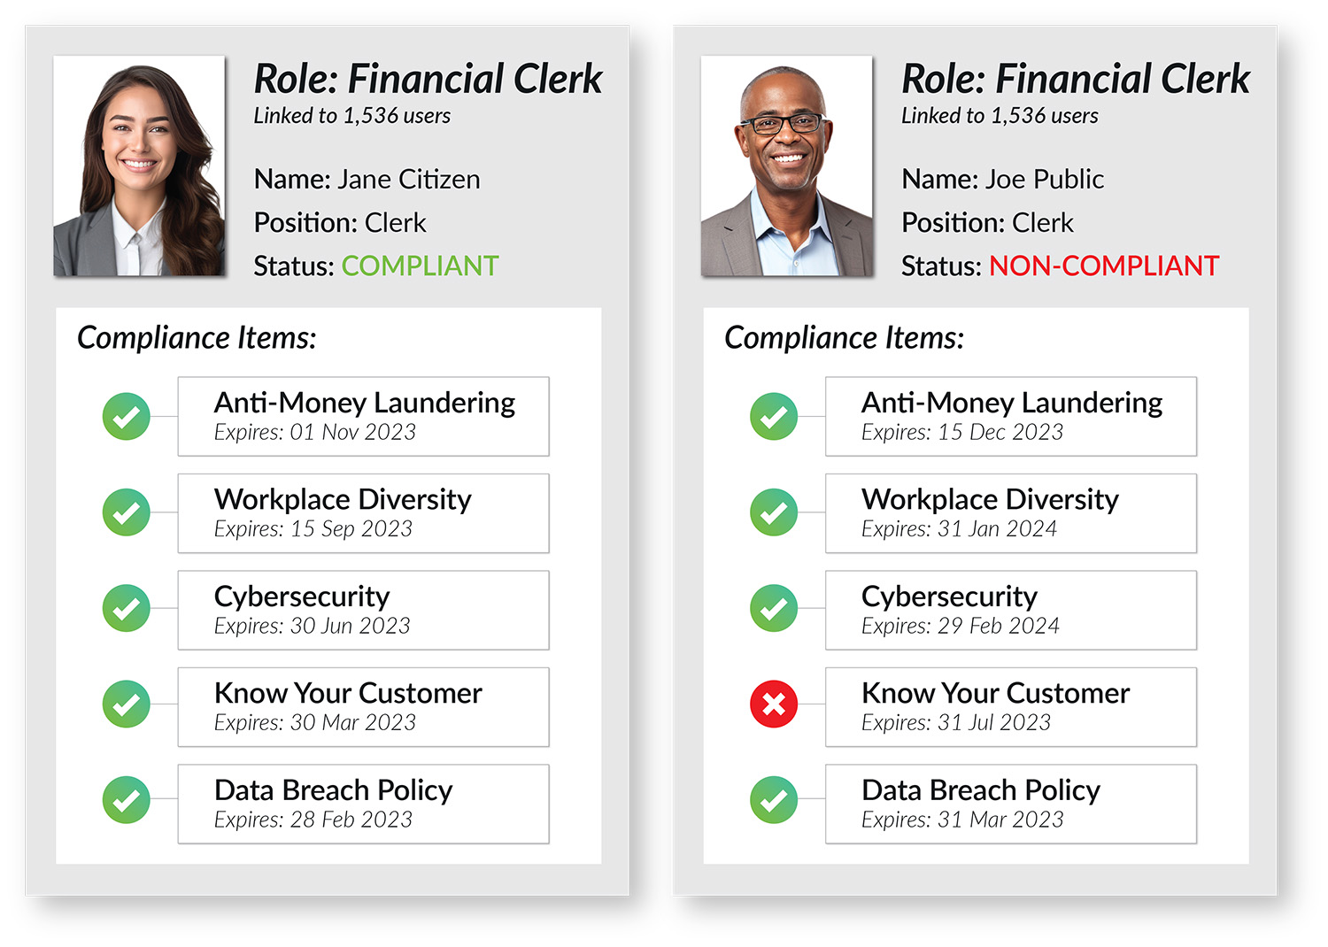Click Jane's Data Breach Policy check icon
This screenshot has height=947, width=1328.
127,800
